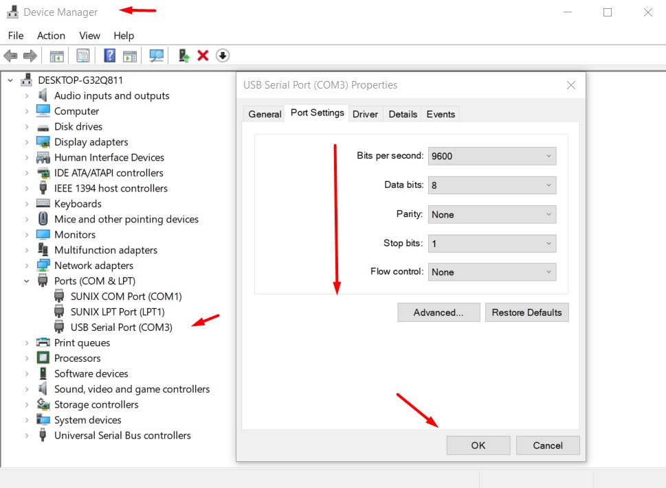The image size is (666, 488).
Task: Maximize the Device Manager window
Action: 608,12
